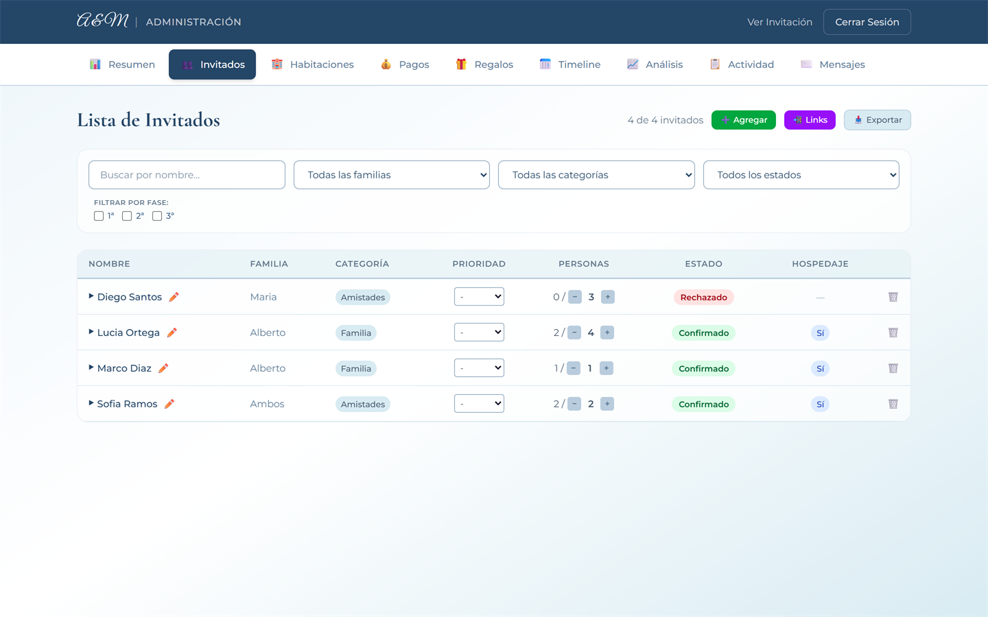Open the Todas las categorías dropdown
This screenshot has width=988, height=617.
pyautogui.click(x=596, y=175)
